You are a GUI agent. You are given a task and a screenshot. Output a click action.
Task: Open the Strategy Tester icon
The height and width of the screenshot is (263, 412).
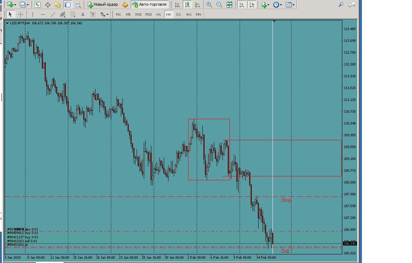pos(78,4)
